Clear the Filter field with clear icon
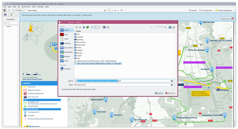This screenshot has height=129, width=238. [172, 85]
